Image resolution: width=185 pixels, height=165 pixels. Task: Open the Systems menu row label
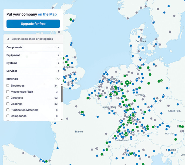tap(12, 63)
